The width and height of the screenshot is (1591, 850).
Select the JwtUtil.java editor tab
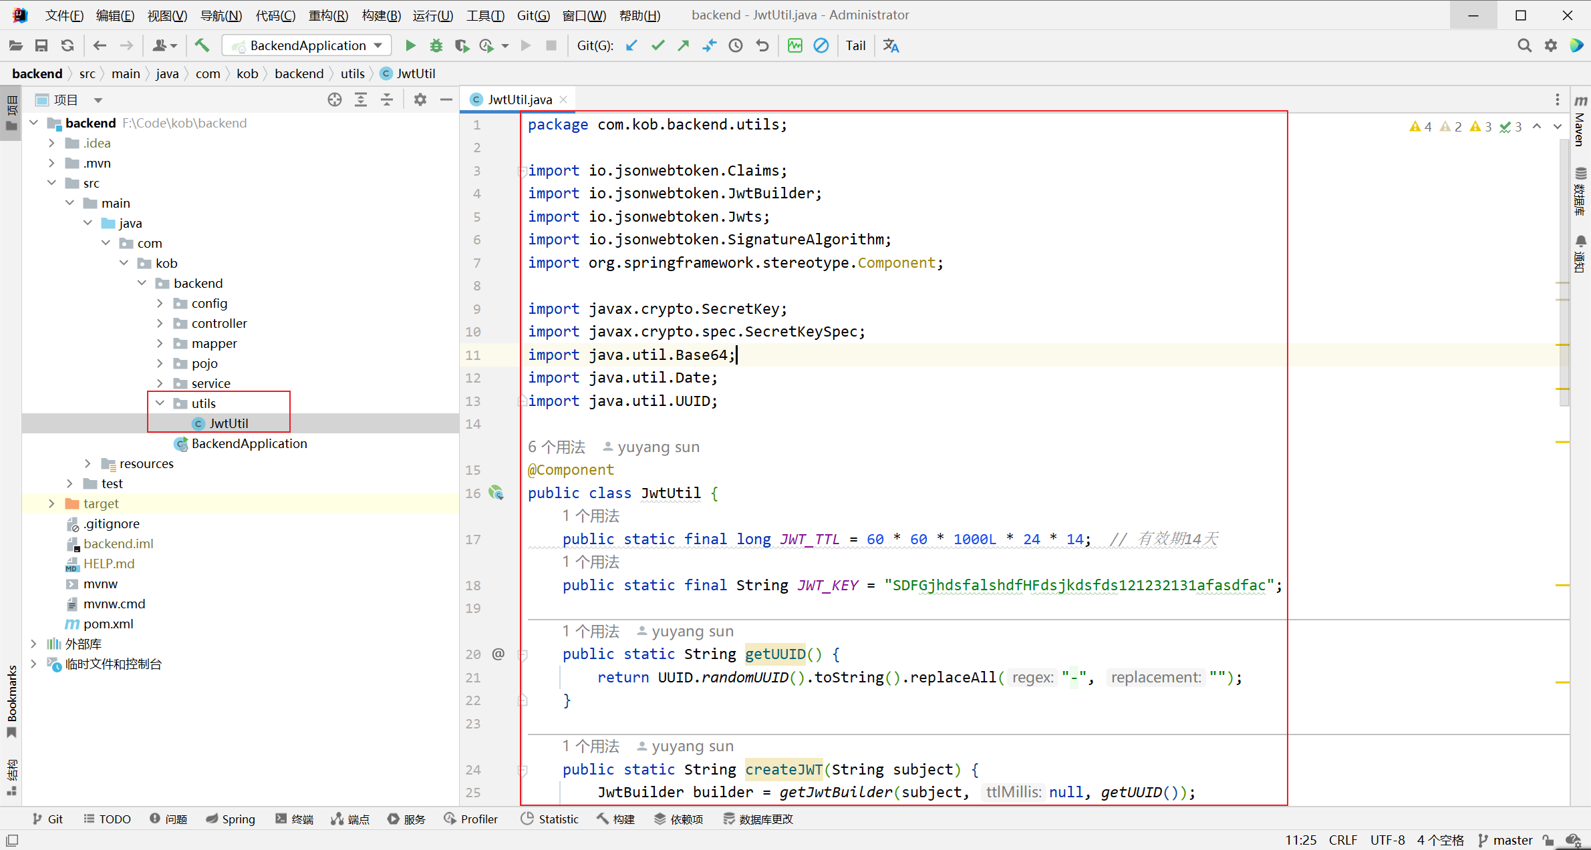[519, 99]
